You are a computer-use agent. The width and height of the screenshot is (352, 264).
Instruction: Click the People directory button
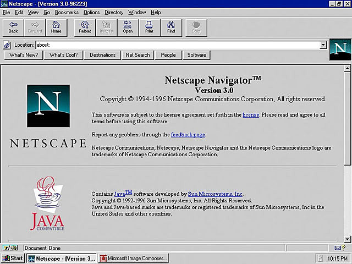click(168, 55)
